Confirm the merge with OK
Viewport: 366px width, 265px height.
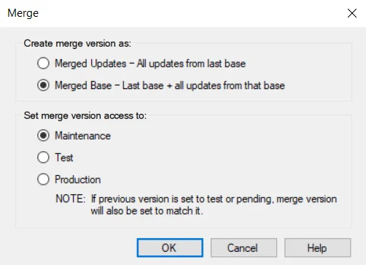(x=170, y=247)
